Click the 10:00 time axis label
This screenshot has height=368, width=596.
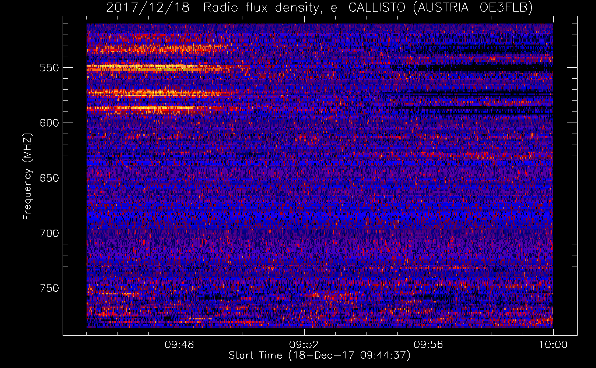point(553,345)
